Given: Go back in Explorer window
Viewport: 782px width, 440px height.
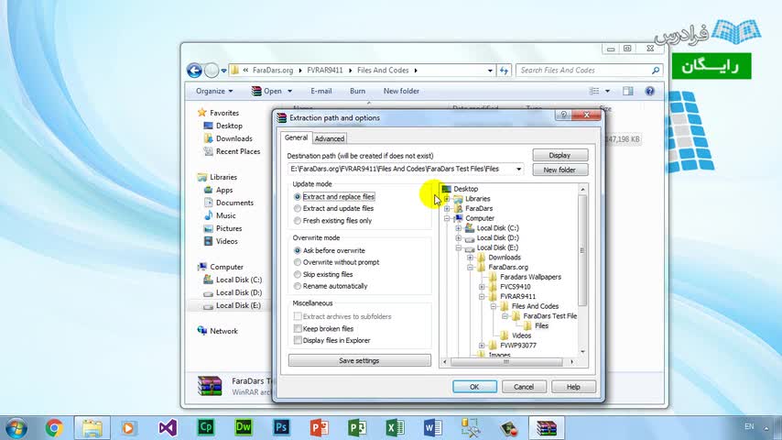Looking at the screenshot, I should pyautogui.click(x=194, y=71).
